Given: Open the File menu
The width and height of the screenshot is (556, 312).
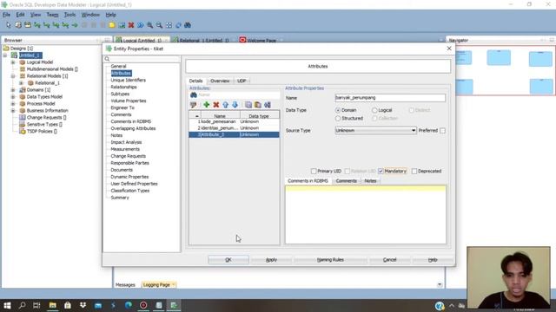Looking at the screenshot, I should (x=6, y=15).
